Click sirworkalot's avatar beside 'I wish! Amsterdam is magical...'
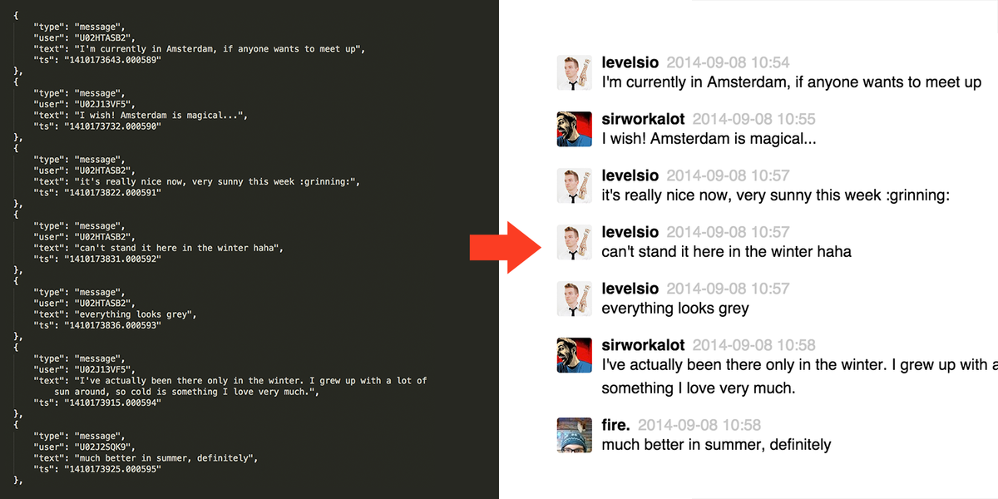The height and width of the screenshot is (499, 998). tap(574, 130)
